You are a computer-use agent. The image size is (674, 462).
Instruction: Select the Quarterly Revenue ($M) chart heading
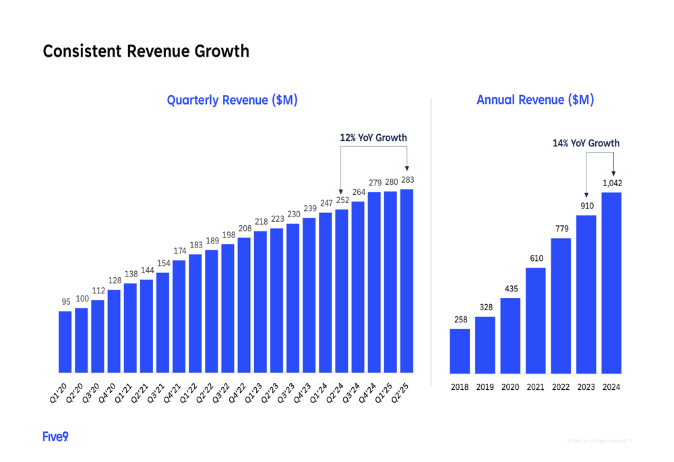pos(232,100)
